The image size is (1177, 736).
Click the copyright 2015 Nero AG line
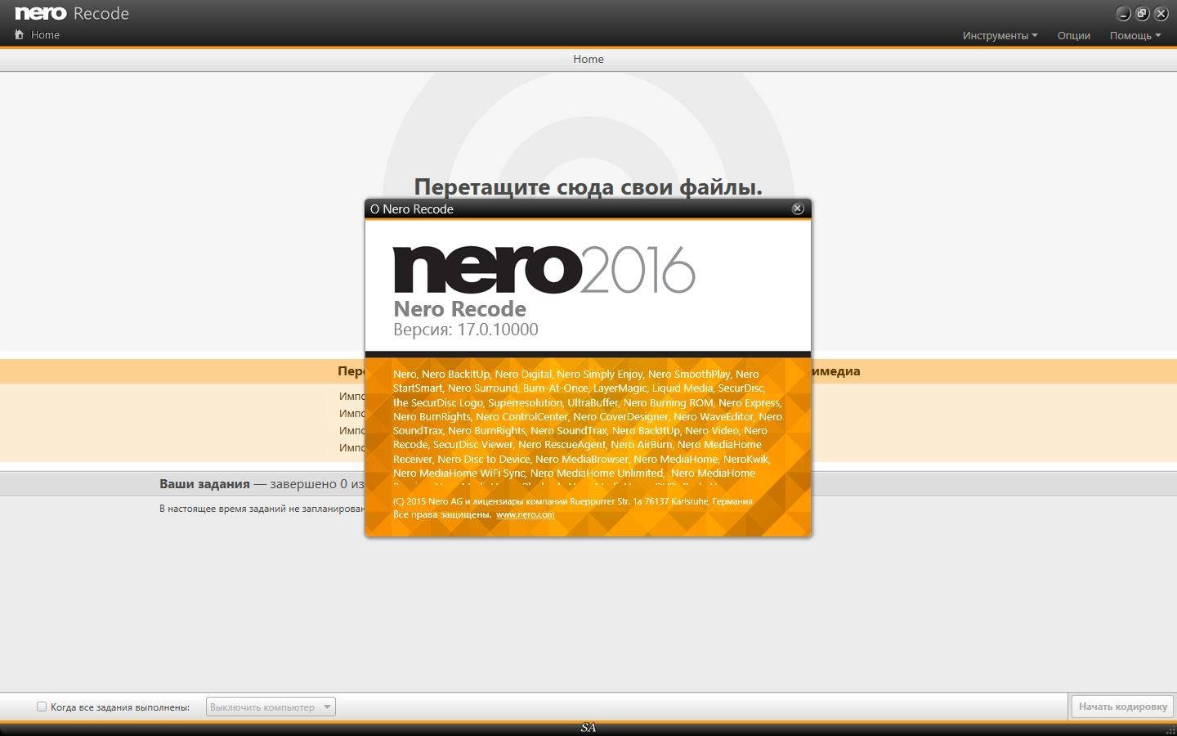point(572,501)
